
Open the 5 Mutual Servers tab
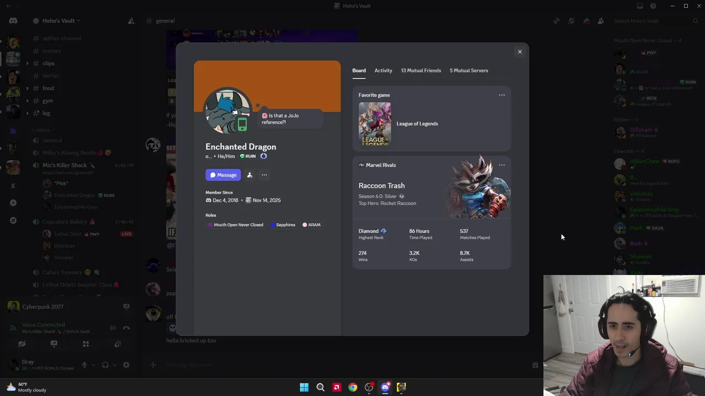click(469, 70)
